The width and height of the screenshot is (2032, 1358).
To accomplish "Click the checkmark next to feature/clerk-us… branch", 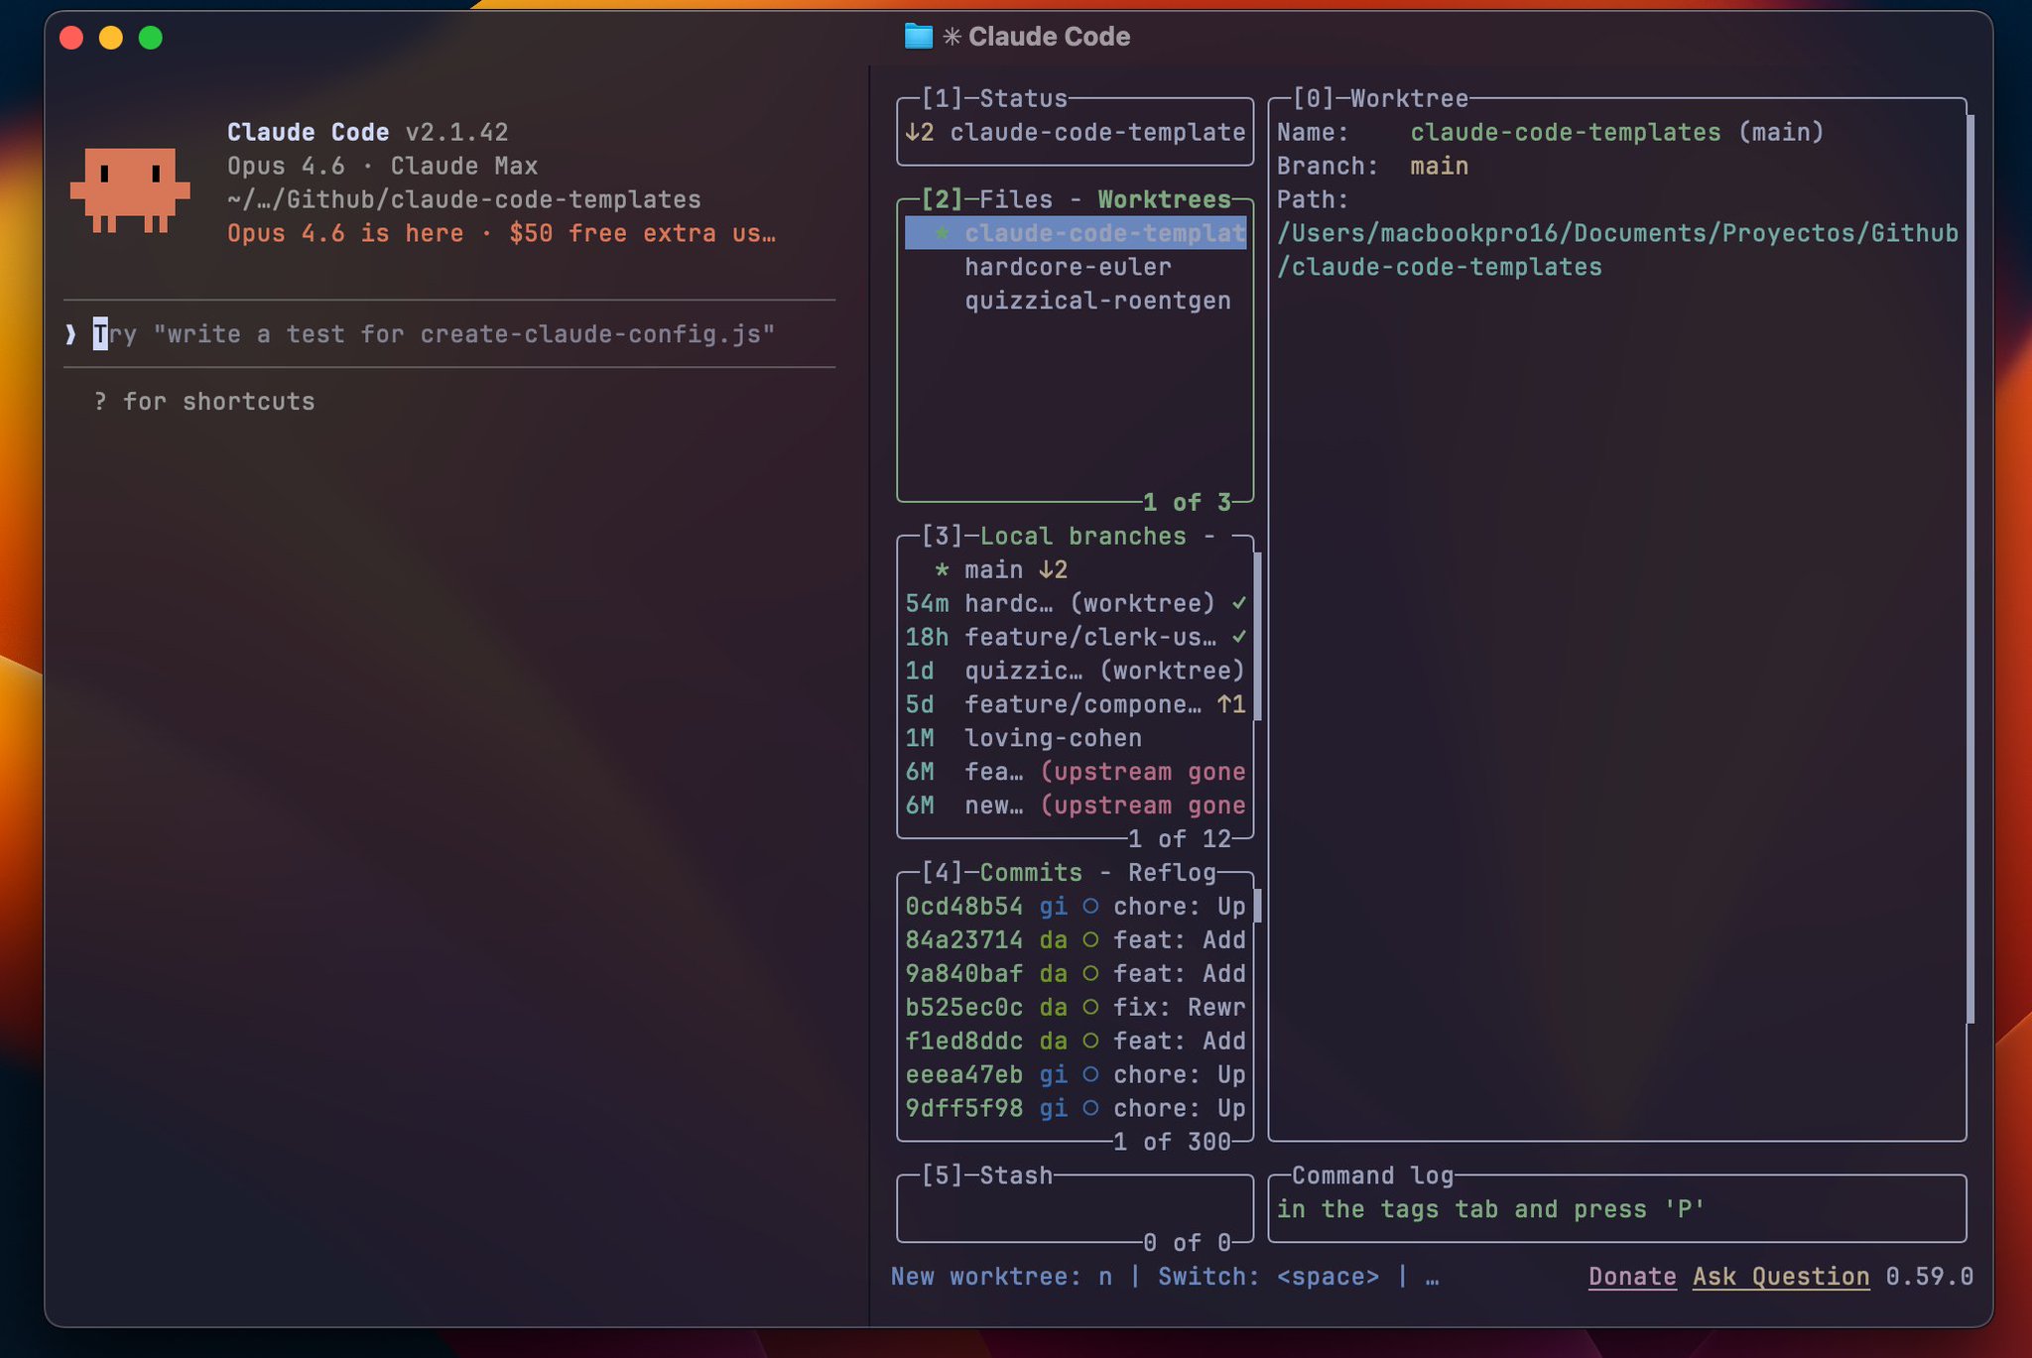I will pyautogui.click(x=1238, y=637).
